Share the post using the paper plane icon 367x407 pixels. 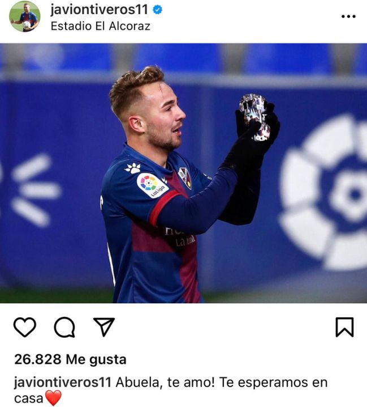click(x=104, y=327)
